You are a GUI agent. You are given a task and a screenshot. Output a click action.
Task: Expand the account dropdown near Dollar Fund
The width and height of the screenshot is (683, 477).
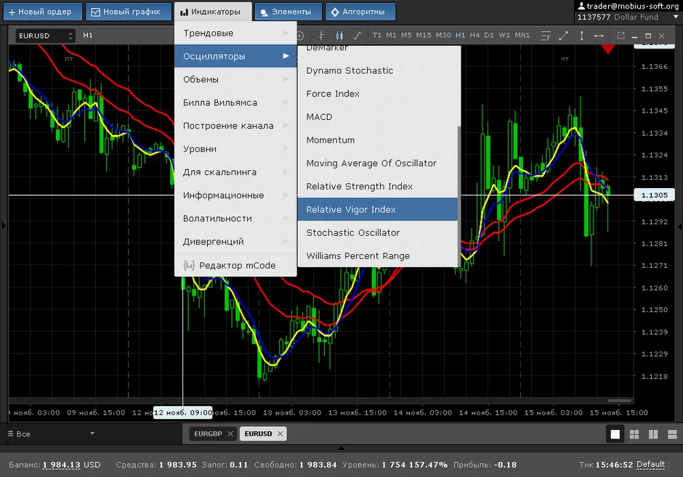(676, 17)
